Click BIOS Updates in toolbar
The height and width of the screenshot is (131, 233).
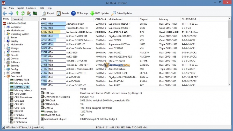(100, 13)
